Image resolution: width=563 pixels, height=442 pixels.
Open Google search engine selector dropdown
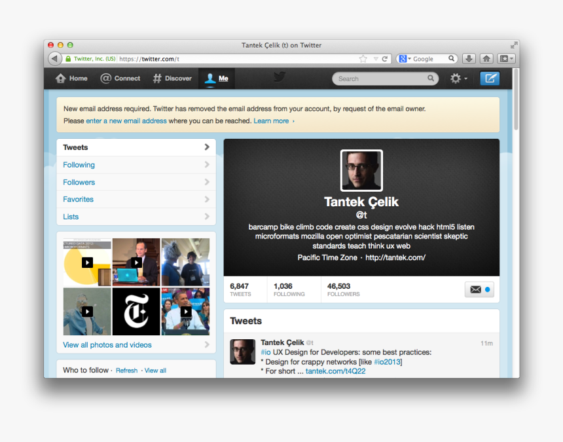[405, 58]
